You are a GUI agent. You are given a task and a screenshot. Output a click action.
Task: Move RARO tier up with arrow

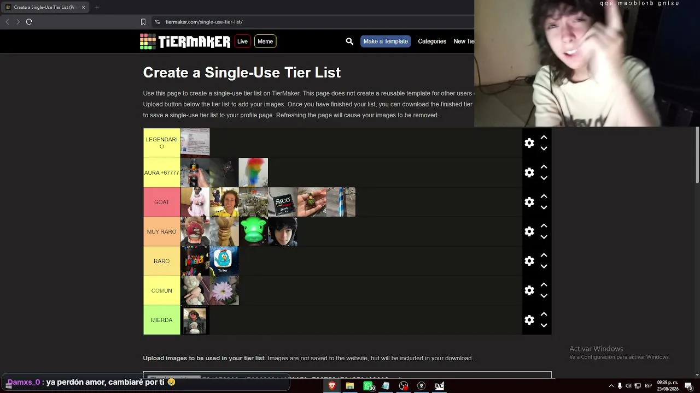click(x=544, y=255)
